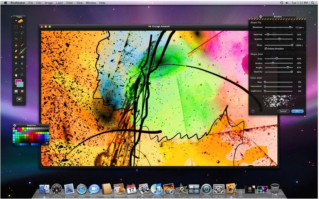Image resolution: width=319 pixels, height=199 pixels.
Task: Click the Angle jitter slider
Action: pyautogui.click(x=279, y=67)
